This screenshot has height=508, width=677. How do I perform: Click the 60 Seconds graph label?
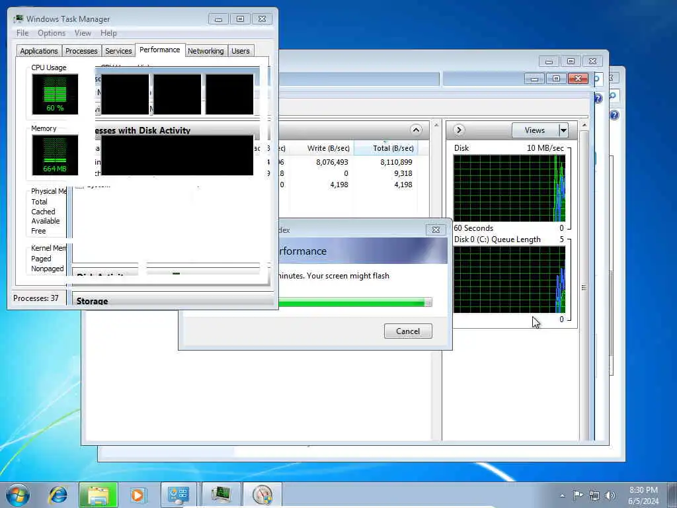click(x=473, y=228)
